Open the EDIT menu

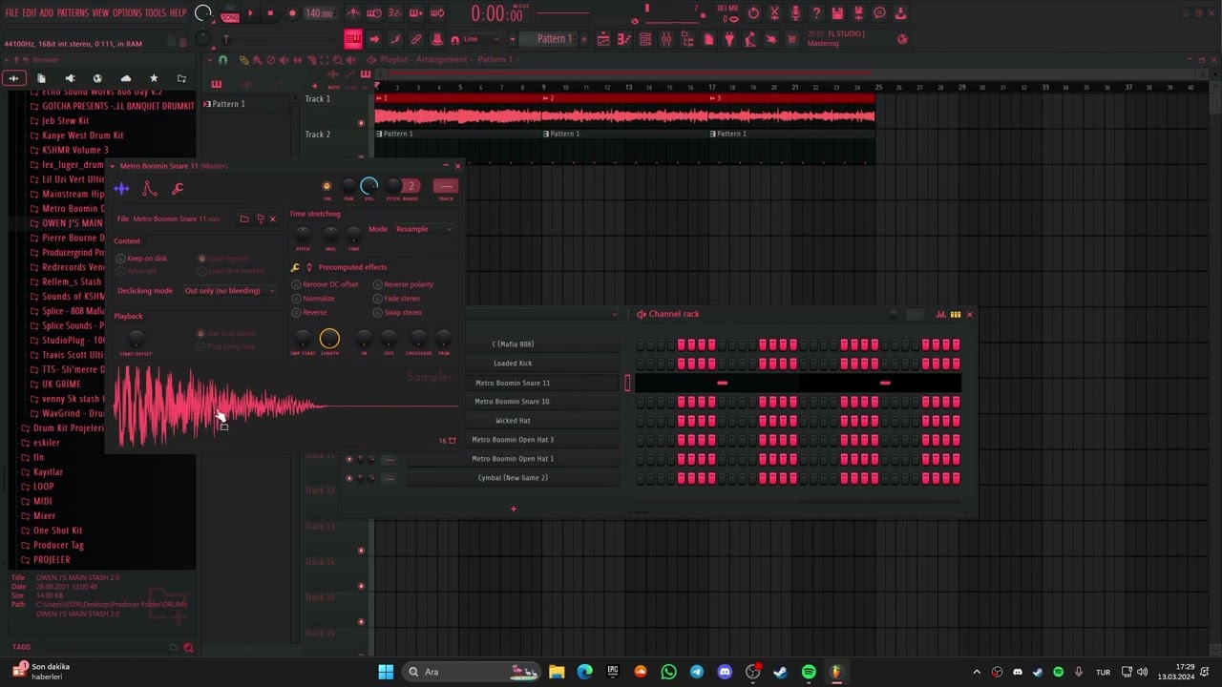(x=29, y=13)
